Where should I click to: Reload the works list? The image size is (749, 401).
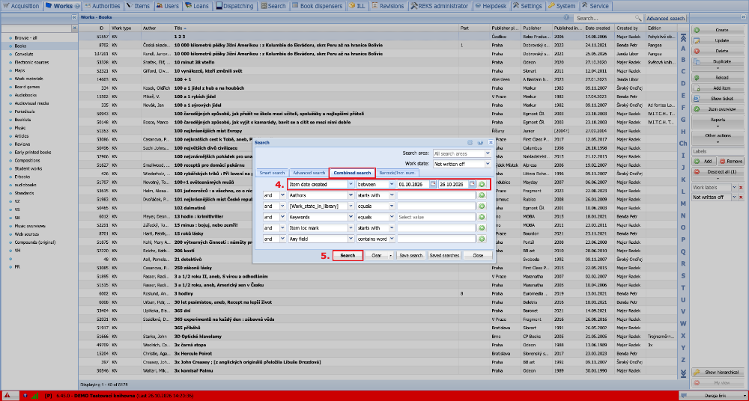(x=718, y=77)
